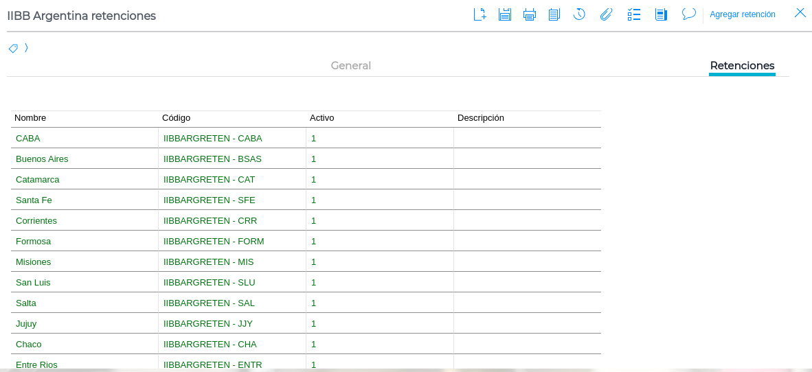Click the new document icon
812x372 pixels.
[480, 14]
